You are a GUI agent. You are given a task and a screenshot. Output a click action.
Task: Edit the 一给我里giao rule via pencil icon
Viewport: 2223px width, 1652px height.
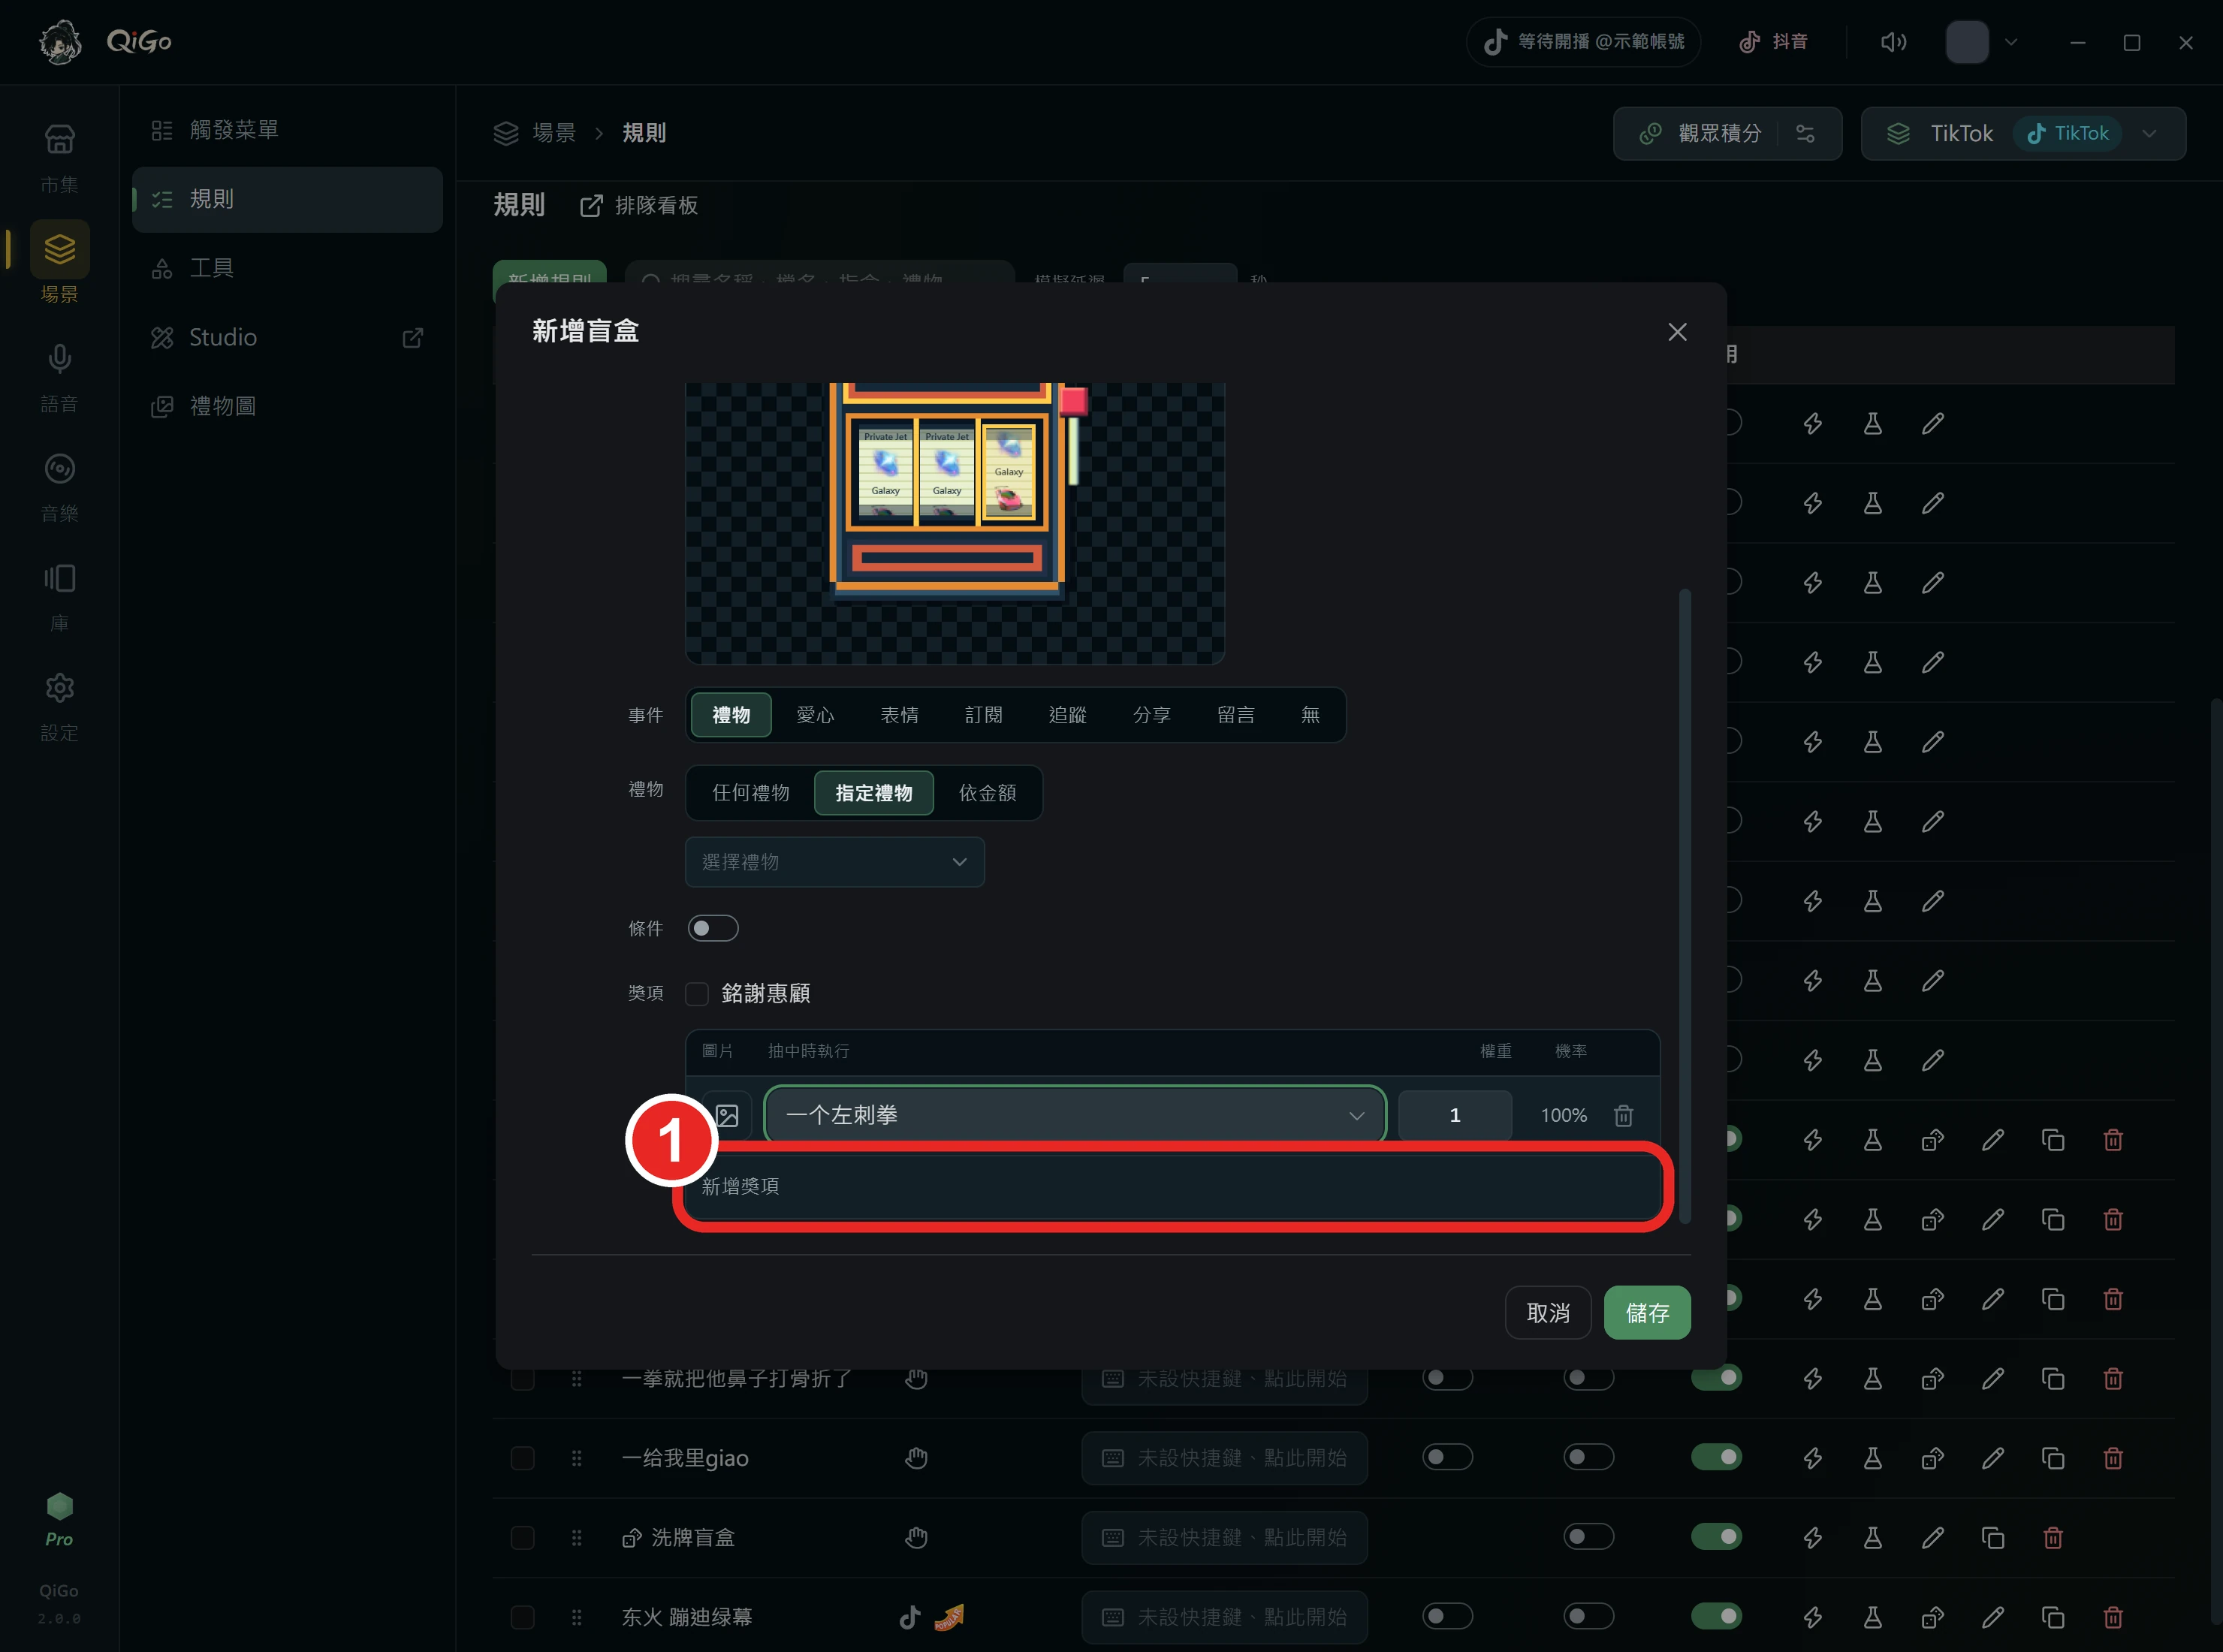[x=1992, y=1458]
